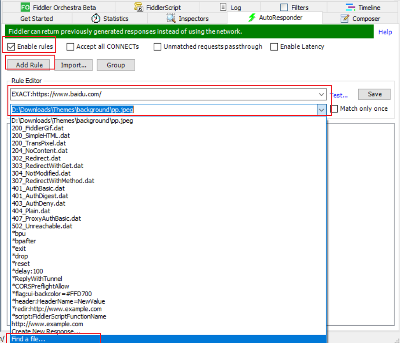Select the *bpu action
The height and width of the screenshot is (343, 400).
168,234
